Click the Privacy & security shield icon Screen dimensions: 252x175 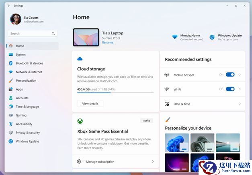11,133
